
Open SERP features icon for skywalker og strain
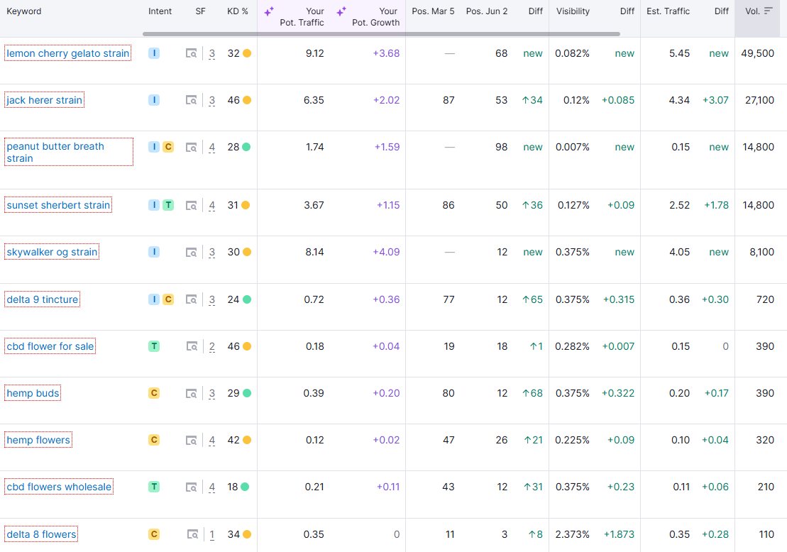[191, 252]
